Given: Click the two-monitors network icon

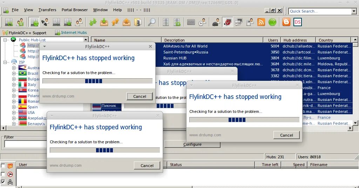Looking at the screenshot, I should [238, 22].
